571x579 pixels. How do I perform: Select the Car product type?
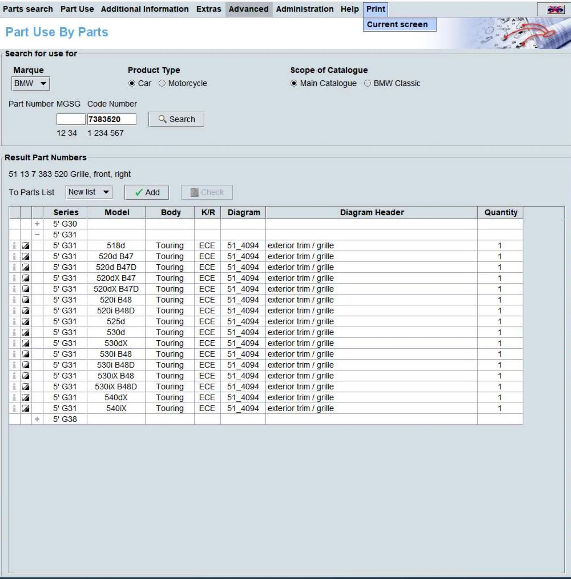coord(132,83)
